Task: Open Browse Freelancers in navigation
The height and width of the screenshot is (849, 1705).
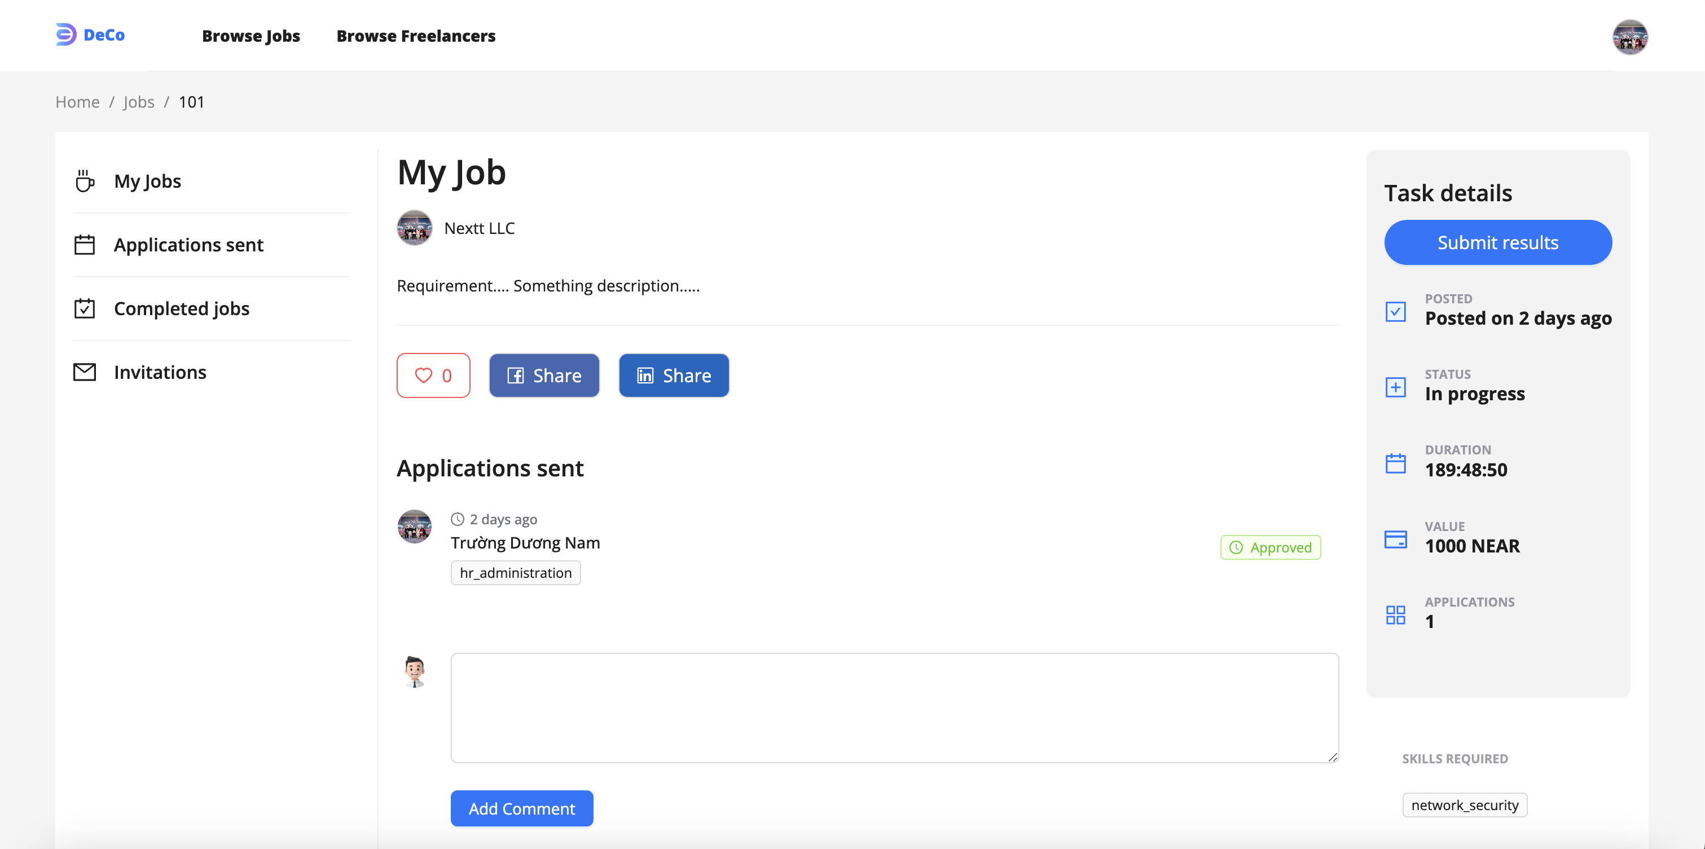Action: [416, 36]
